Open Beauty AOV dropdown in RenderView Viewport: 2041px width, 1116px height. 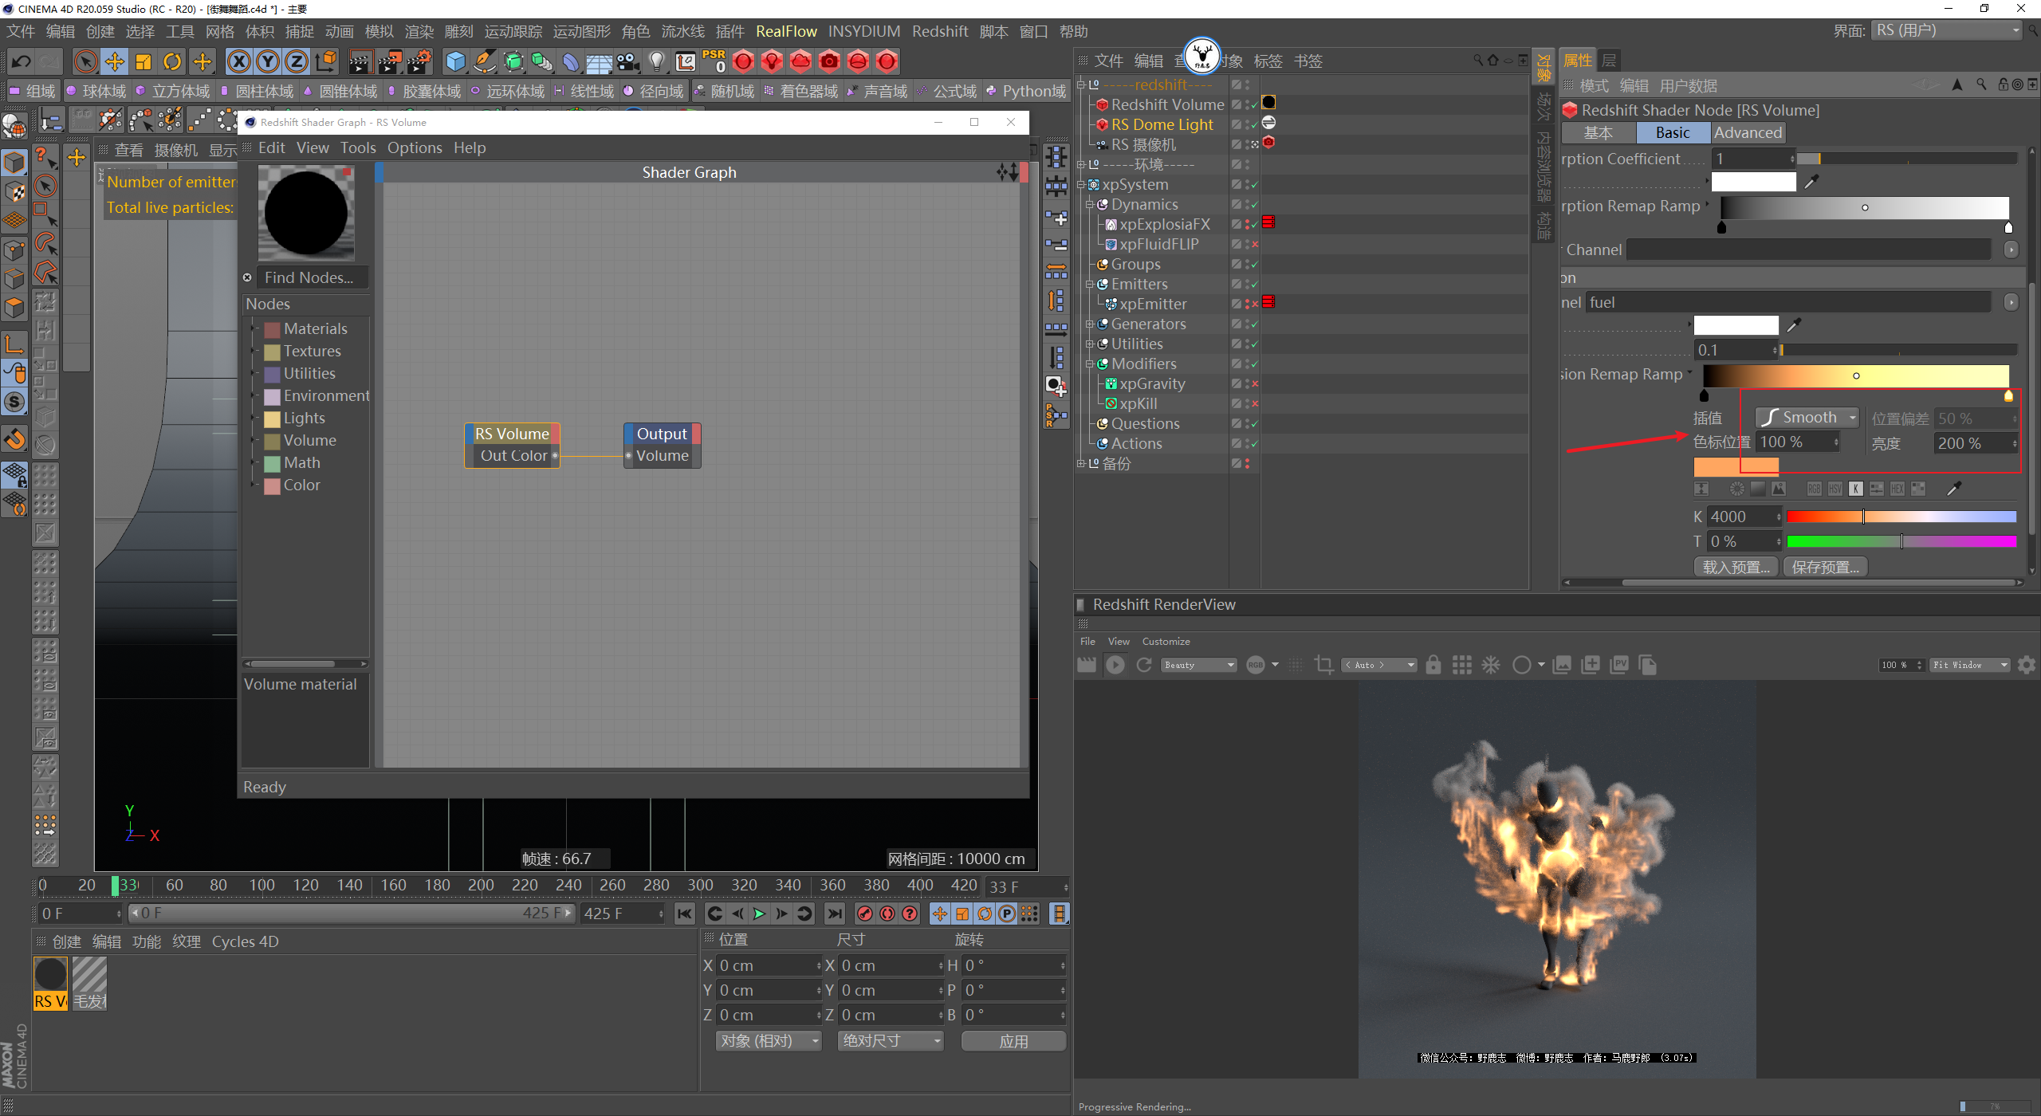[1199, 665]
